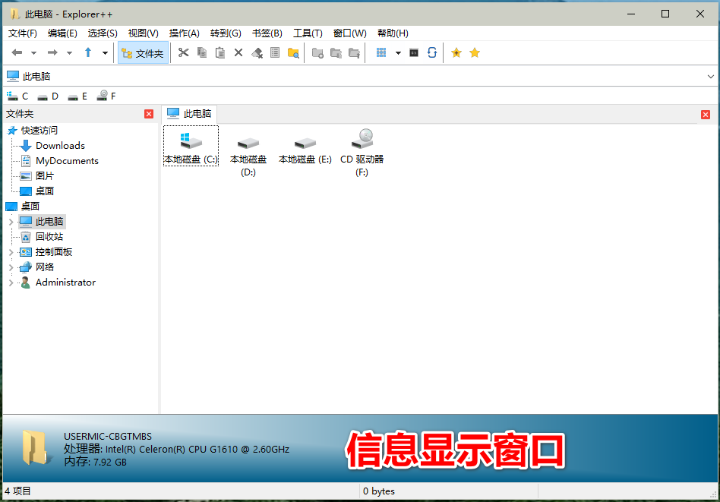Image resolution: width=720 pixels, height=502 pixels.
Task: Open search via the magnifier folder icon
Action: (295, 52)
